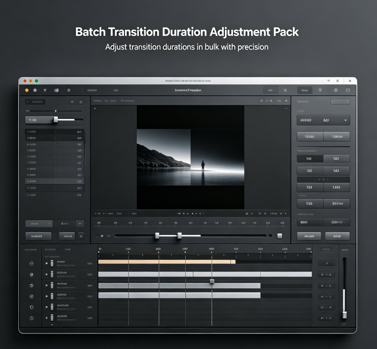Click the yellow circle icon in the top toolbar
This screenshot has width=377, height=349.
click(x=27, y=90)
